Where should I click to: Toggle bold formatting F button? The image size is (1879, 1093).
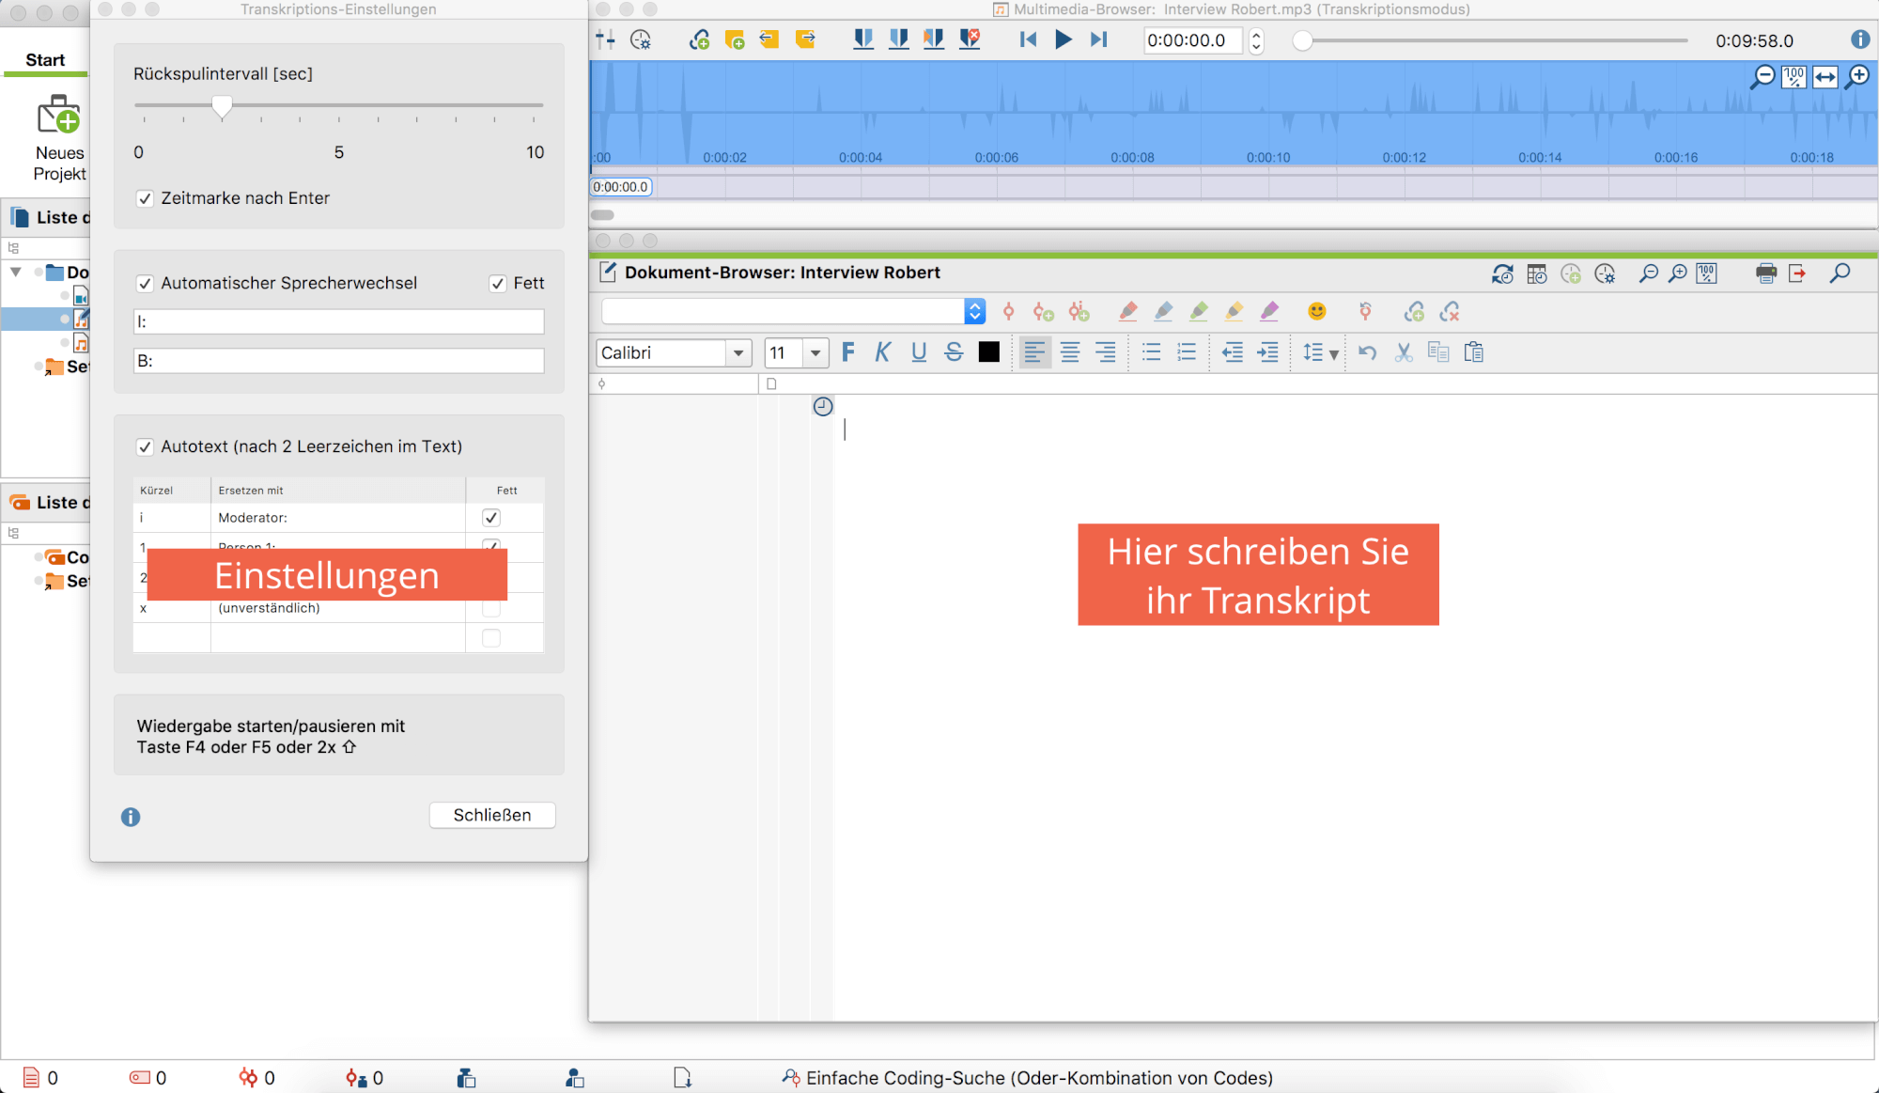(848, 352)
